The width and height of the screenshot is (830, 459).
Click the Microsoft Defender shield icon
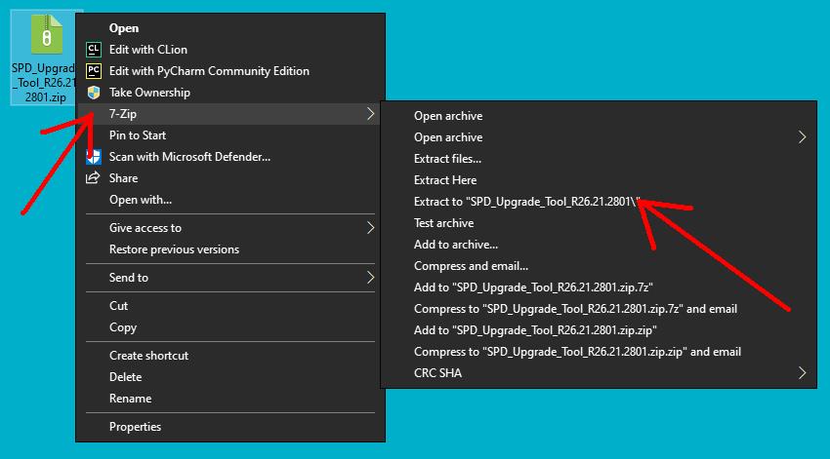tap(94, 157)
